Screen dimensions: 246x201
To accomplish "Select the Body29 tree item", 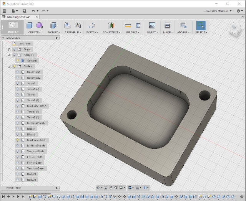I will point(32,174).
